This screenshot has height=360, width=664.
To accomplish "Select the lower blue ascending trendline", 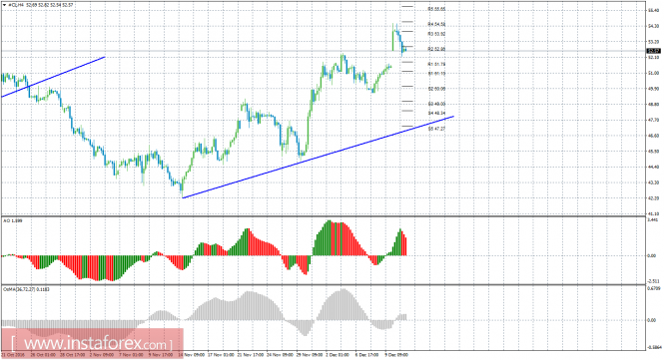I will pos(319,157).
